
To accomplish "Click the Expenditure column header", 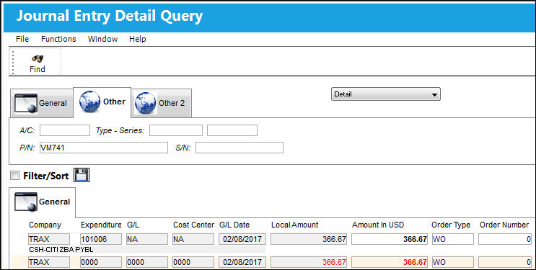I will click(101, 225).
